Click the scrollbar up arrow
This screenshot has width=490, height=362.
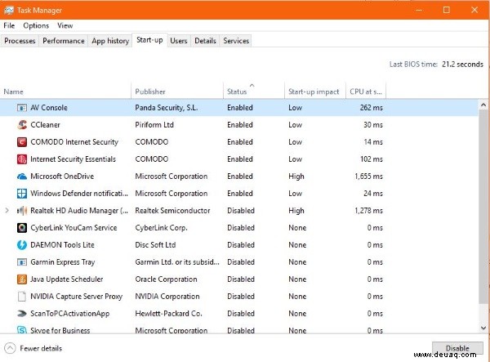click(x=483, y=105)
